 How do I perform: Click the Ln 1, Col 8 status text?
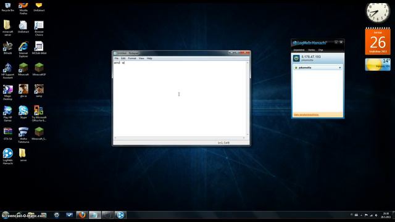point(223,142)
